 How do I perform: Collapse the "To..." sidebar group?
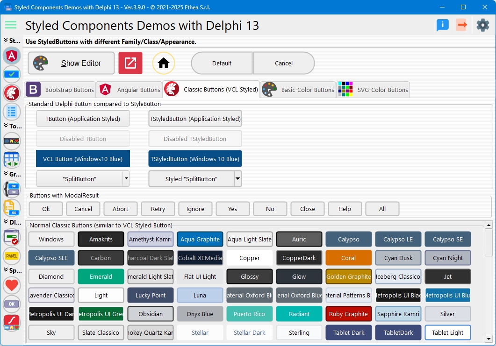(x=6, y=126)
